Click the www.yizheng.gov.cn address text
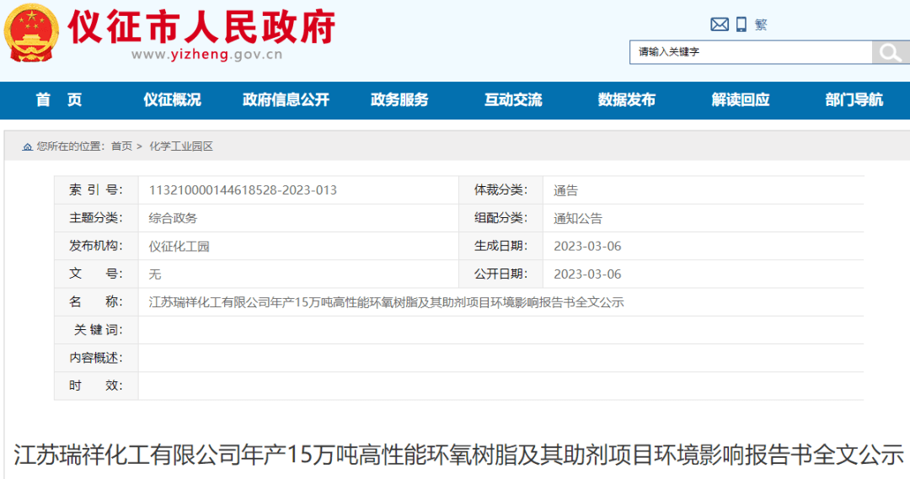The height and width of the screenshot is (479, 910). (x=206, y=56)
